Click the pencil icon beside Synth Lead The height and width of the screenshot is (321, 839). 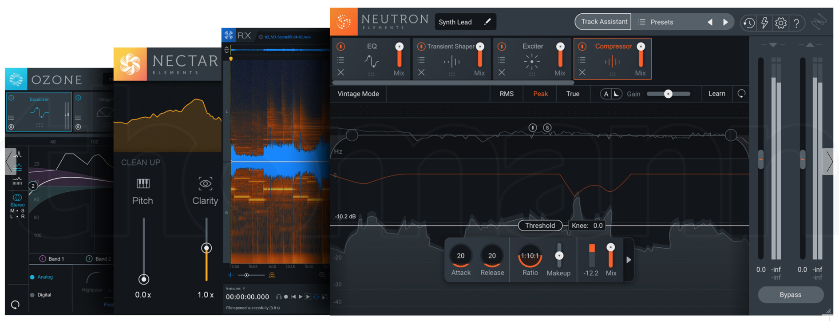pos(487,22)
